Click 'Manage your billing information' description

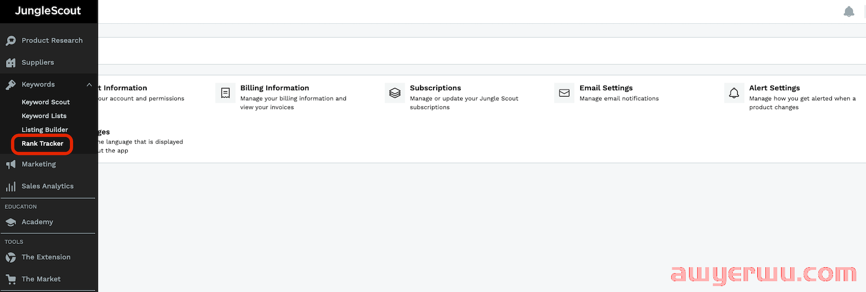[293, 103]
